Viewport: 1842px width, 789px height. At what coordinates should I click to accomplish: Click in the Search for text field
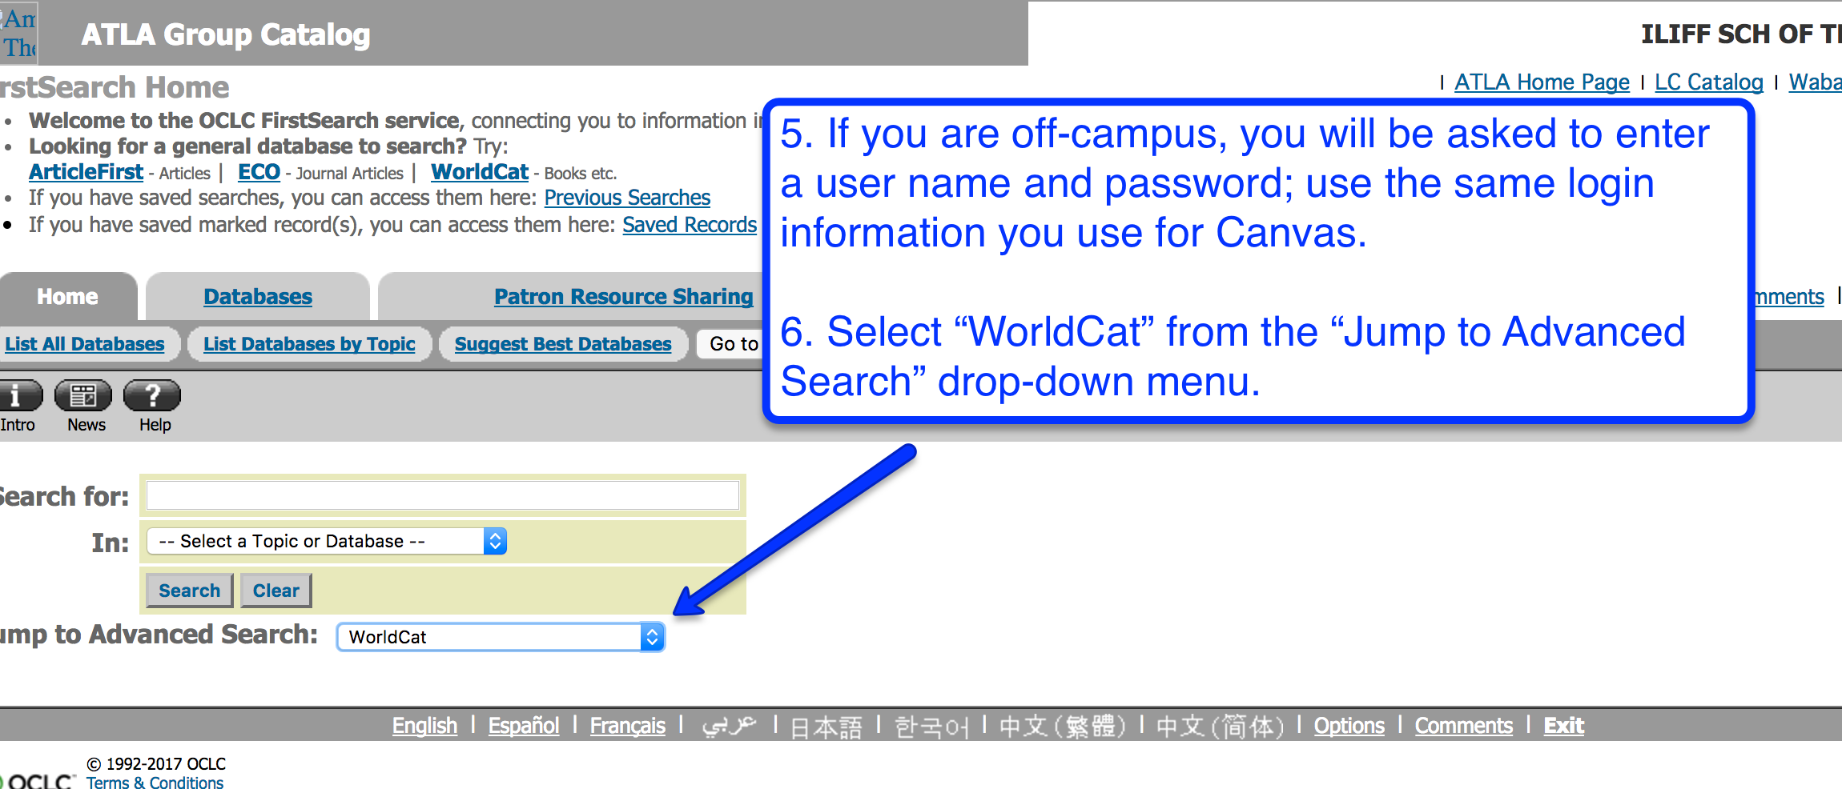coord(442,495)
